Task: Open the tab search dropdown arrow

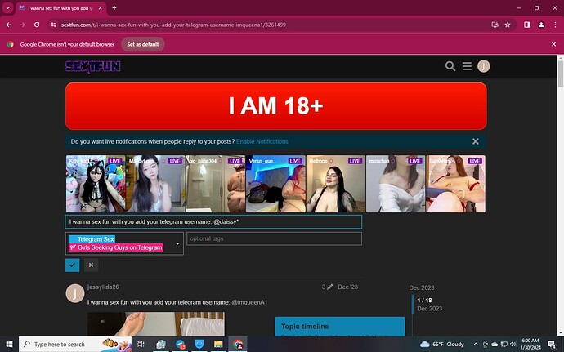Action: pos(7,7)
